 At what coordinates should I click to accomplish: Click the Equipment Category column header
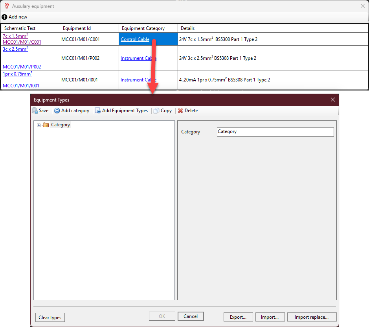click(x=148, y=28)
